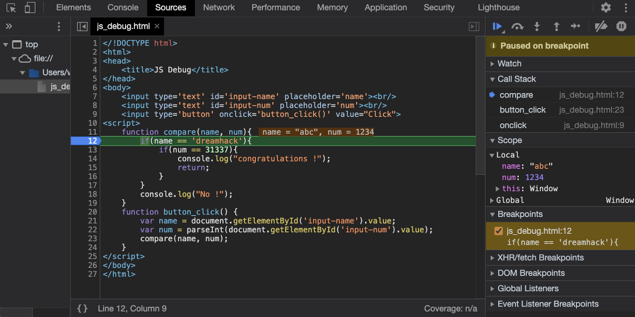
Task: Deactivate all breakpoints icon
Action: (x=601, y=27)
